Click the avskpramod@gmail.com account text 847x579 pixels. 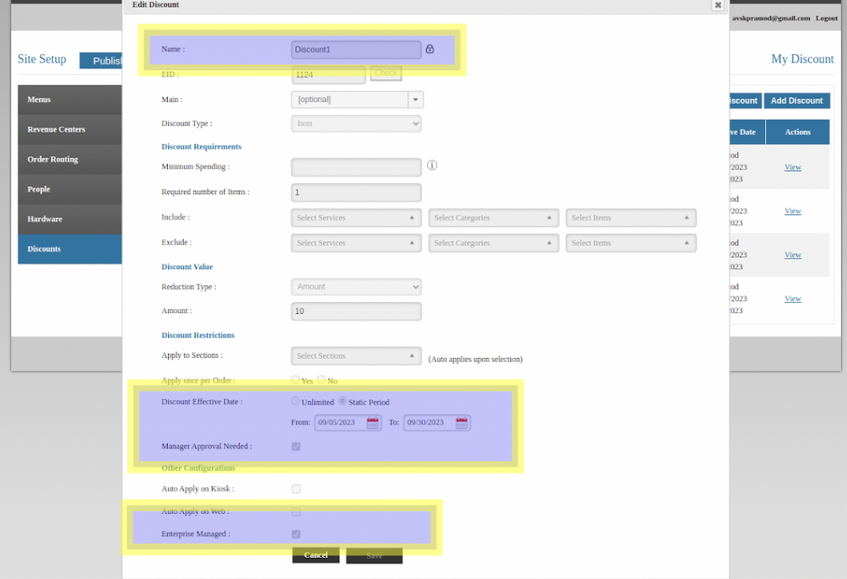[771, 18]
